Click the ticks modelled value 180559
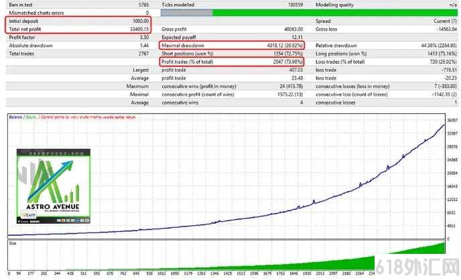The height and width of the screenshot is (280, 461). point(295,5)
